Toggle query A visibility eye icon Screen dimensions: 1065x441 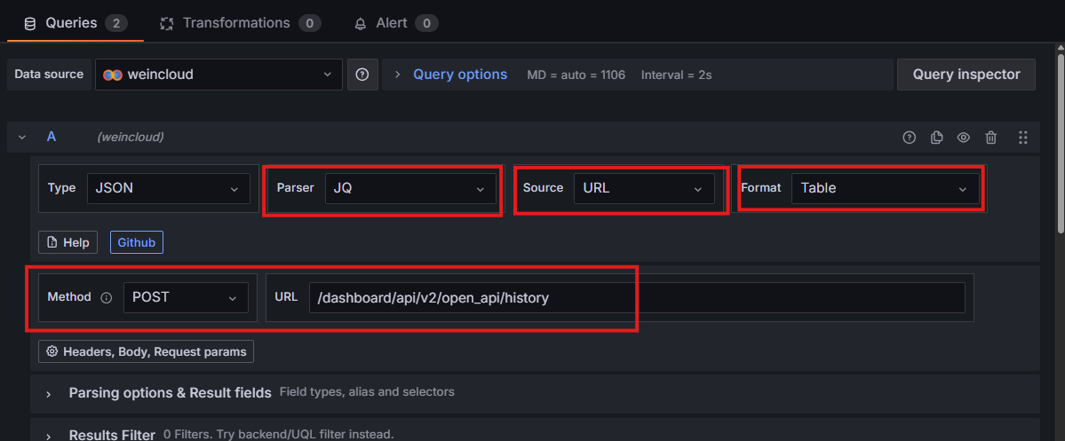963,138
